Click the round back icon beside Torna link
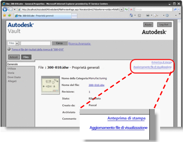The width and height of the screenshot is (183, 142). pyautogui.click(x=9, y=49)
